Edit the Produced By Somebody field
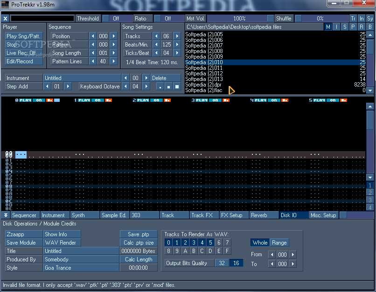The height and width of the screenshot is (292, 376). point(81,259)
